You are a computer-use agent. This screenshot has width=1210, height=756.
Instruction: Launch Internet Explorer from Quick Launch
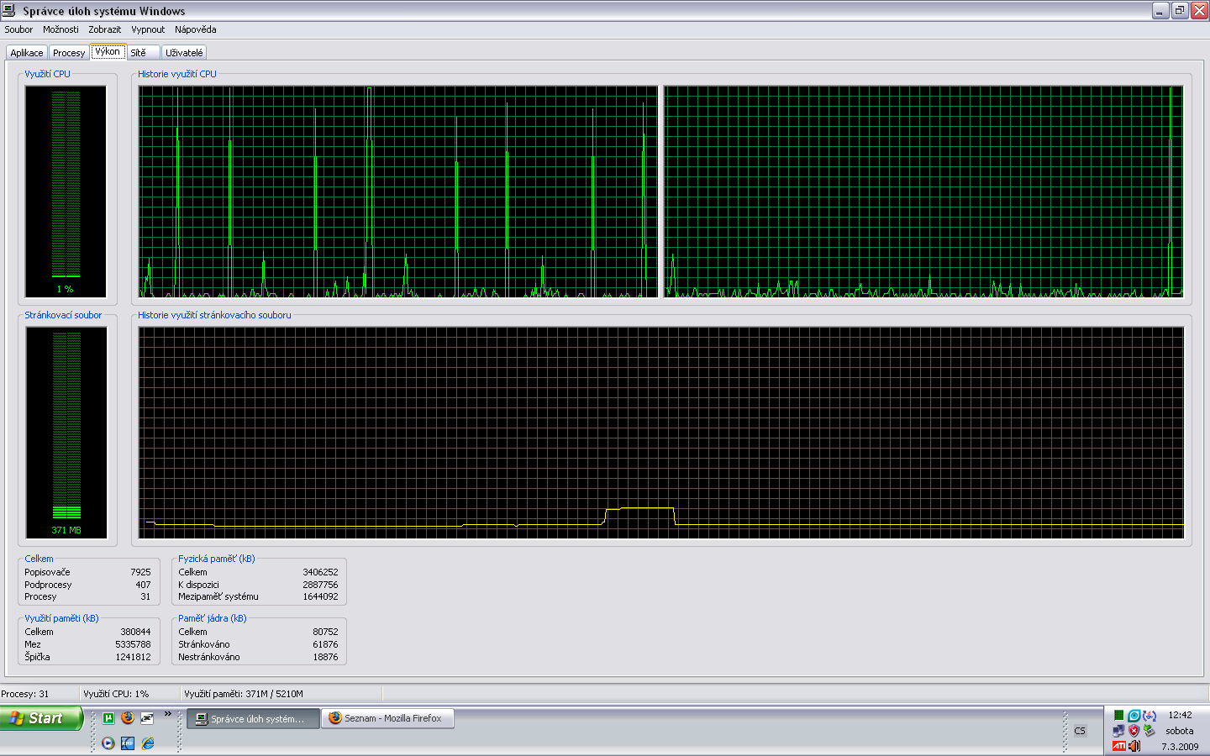[148, 743]
